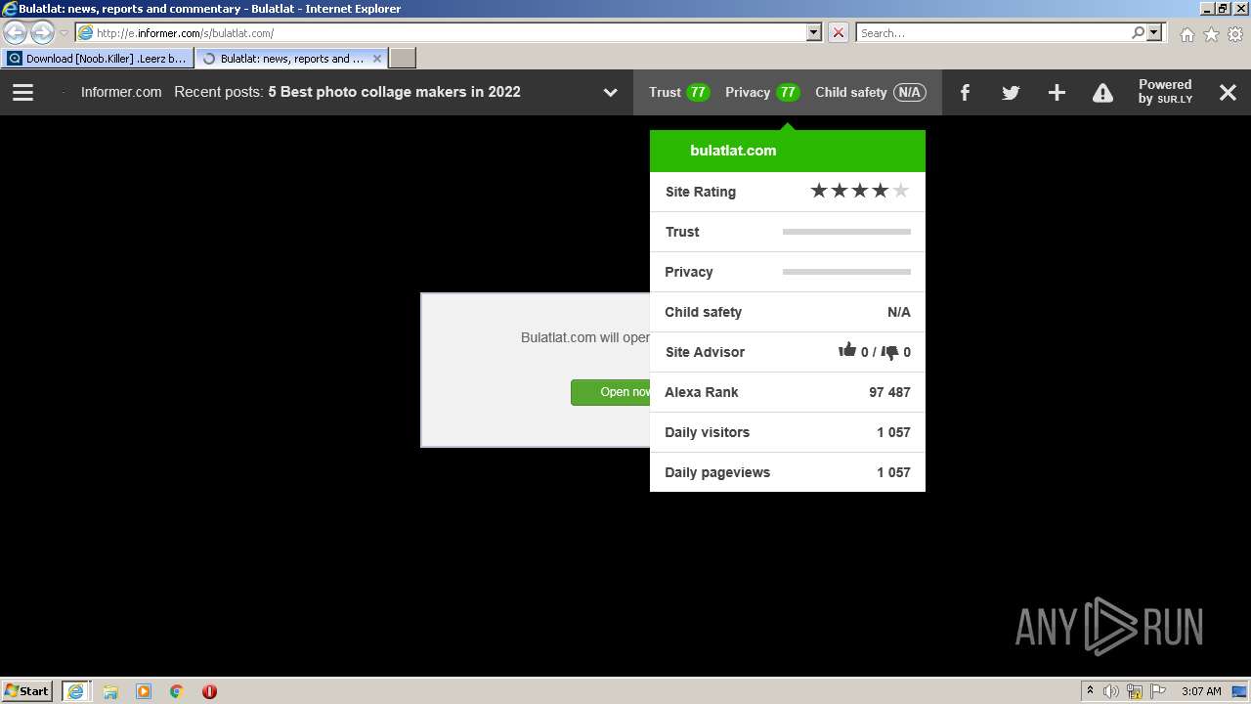Click the Daily visitors row
Image resolution: width=1251 pixels, height=704 pixels.
tap(787, 432)
